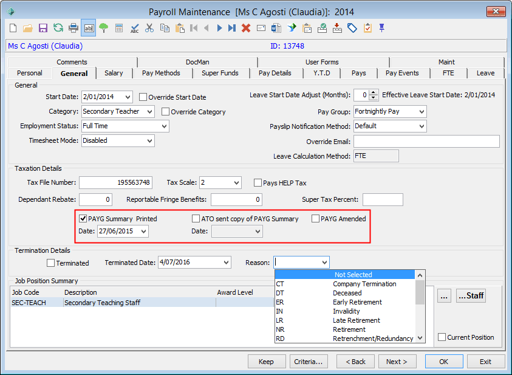
Task: Open the Criteria... button
Action: click(309, 362)
